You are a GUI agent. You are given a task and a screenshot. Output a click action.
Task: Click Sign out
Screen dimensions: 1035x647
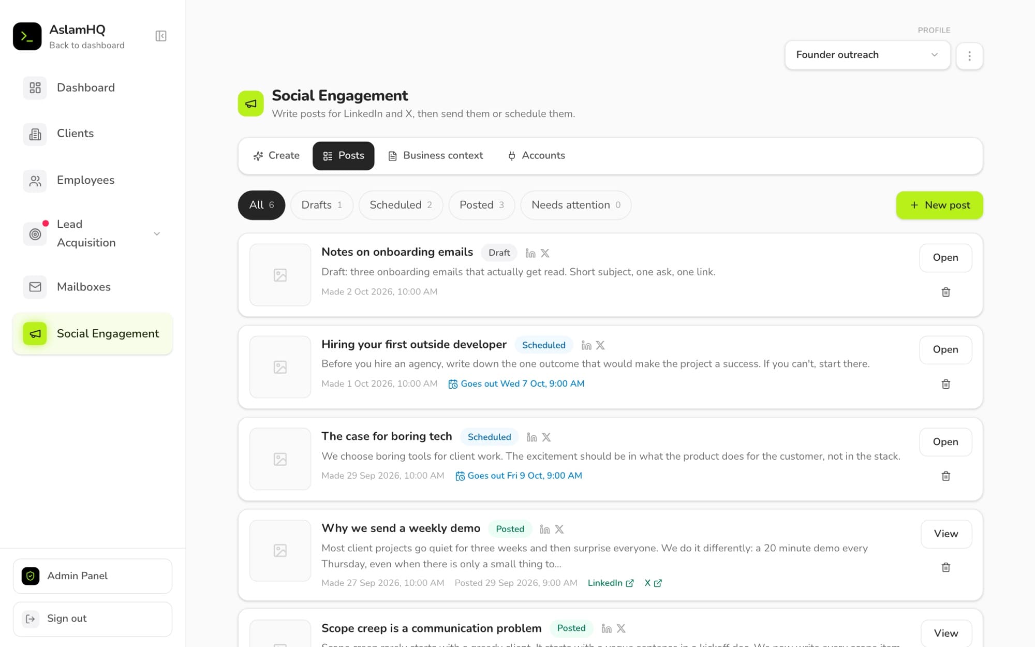click(93, 619)
